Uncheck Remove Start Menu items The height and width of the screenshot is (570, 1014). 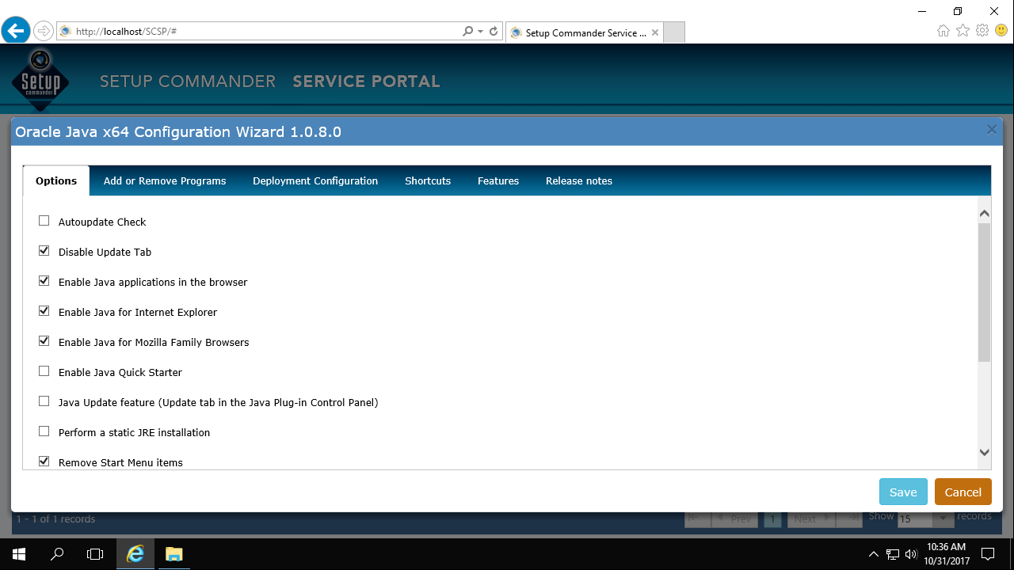[x=44, y=462]
